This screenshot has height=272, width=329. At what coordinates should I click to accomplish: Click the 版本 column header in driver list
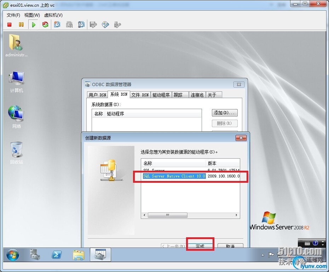click(x=223, y=163)
